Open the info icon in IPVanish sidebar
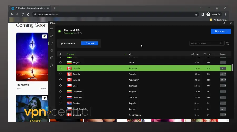 [52, 58]
